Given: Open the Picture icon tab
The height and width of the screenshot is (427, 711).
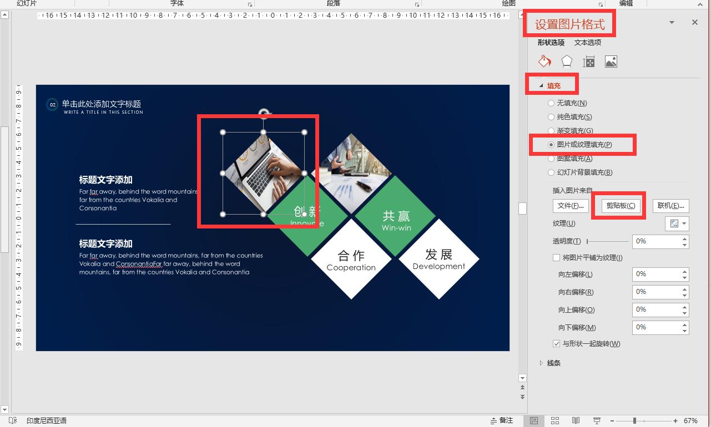Looking at the screenshot, I should click(611, 62).
